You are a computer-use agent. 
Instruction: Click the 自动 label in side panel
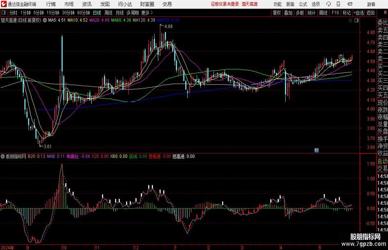click(383, 161)
